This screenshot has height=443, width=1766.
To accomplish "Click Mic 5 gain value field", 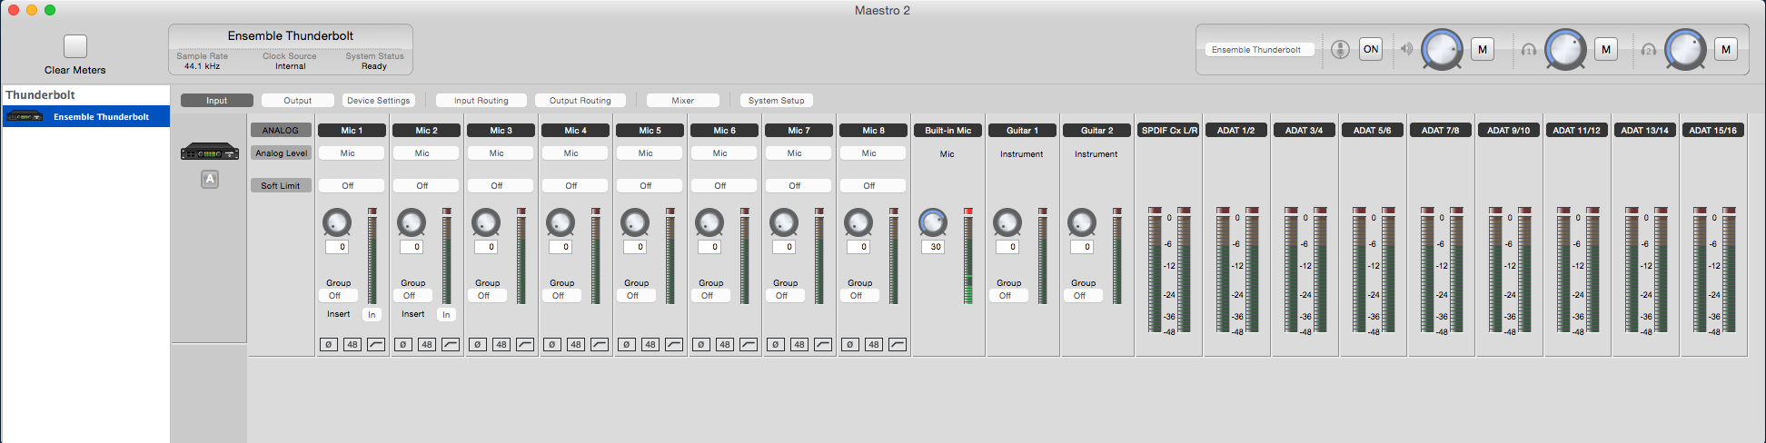I will click(x=635, y=247).
